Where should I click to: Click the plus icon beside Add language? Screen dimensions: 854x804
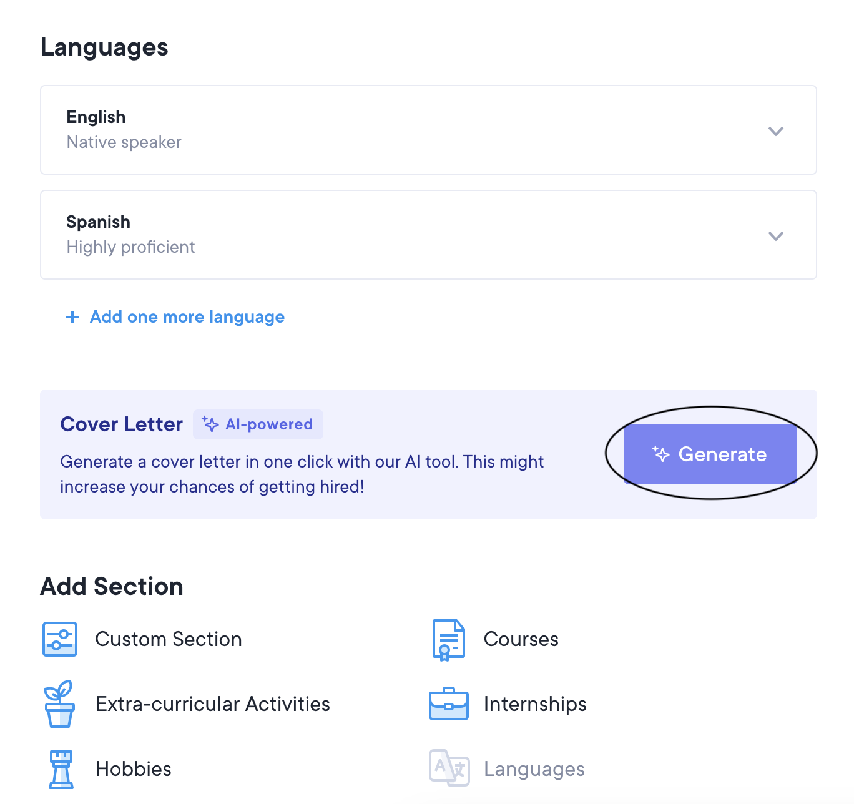(x=72, y=317)
